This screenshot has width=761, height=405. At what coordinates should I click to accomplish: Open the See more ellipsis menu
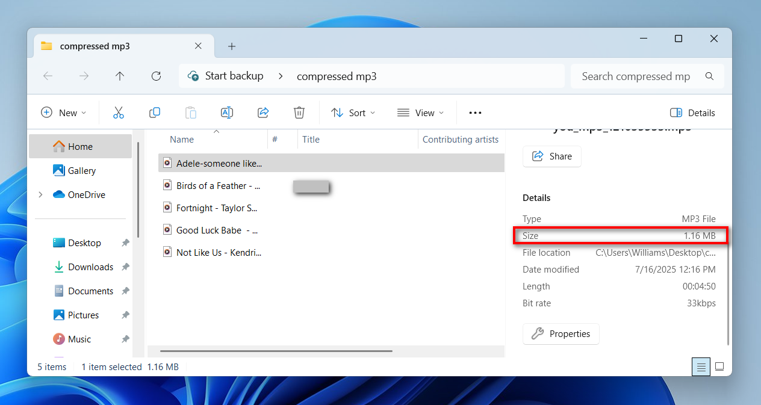click(x=475, y=113)
